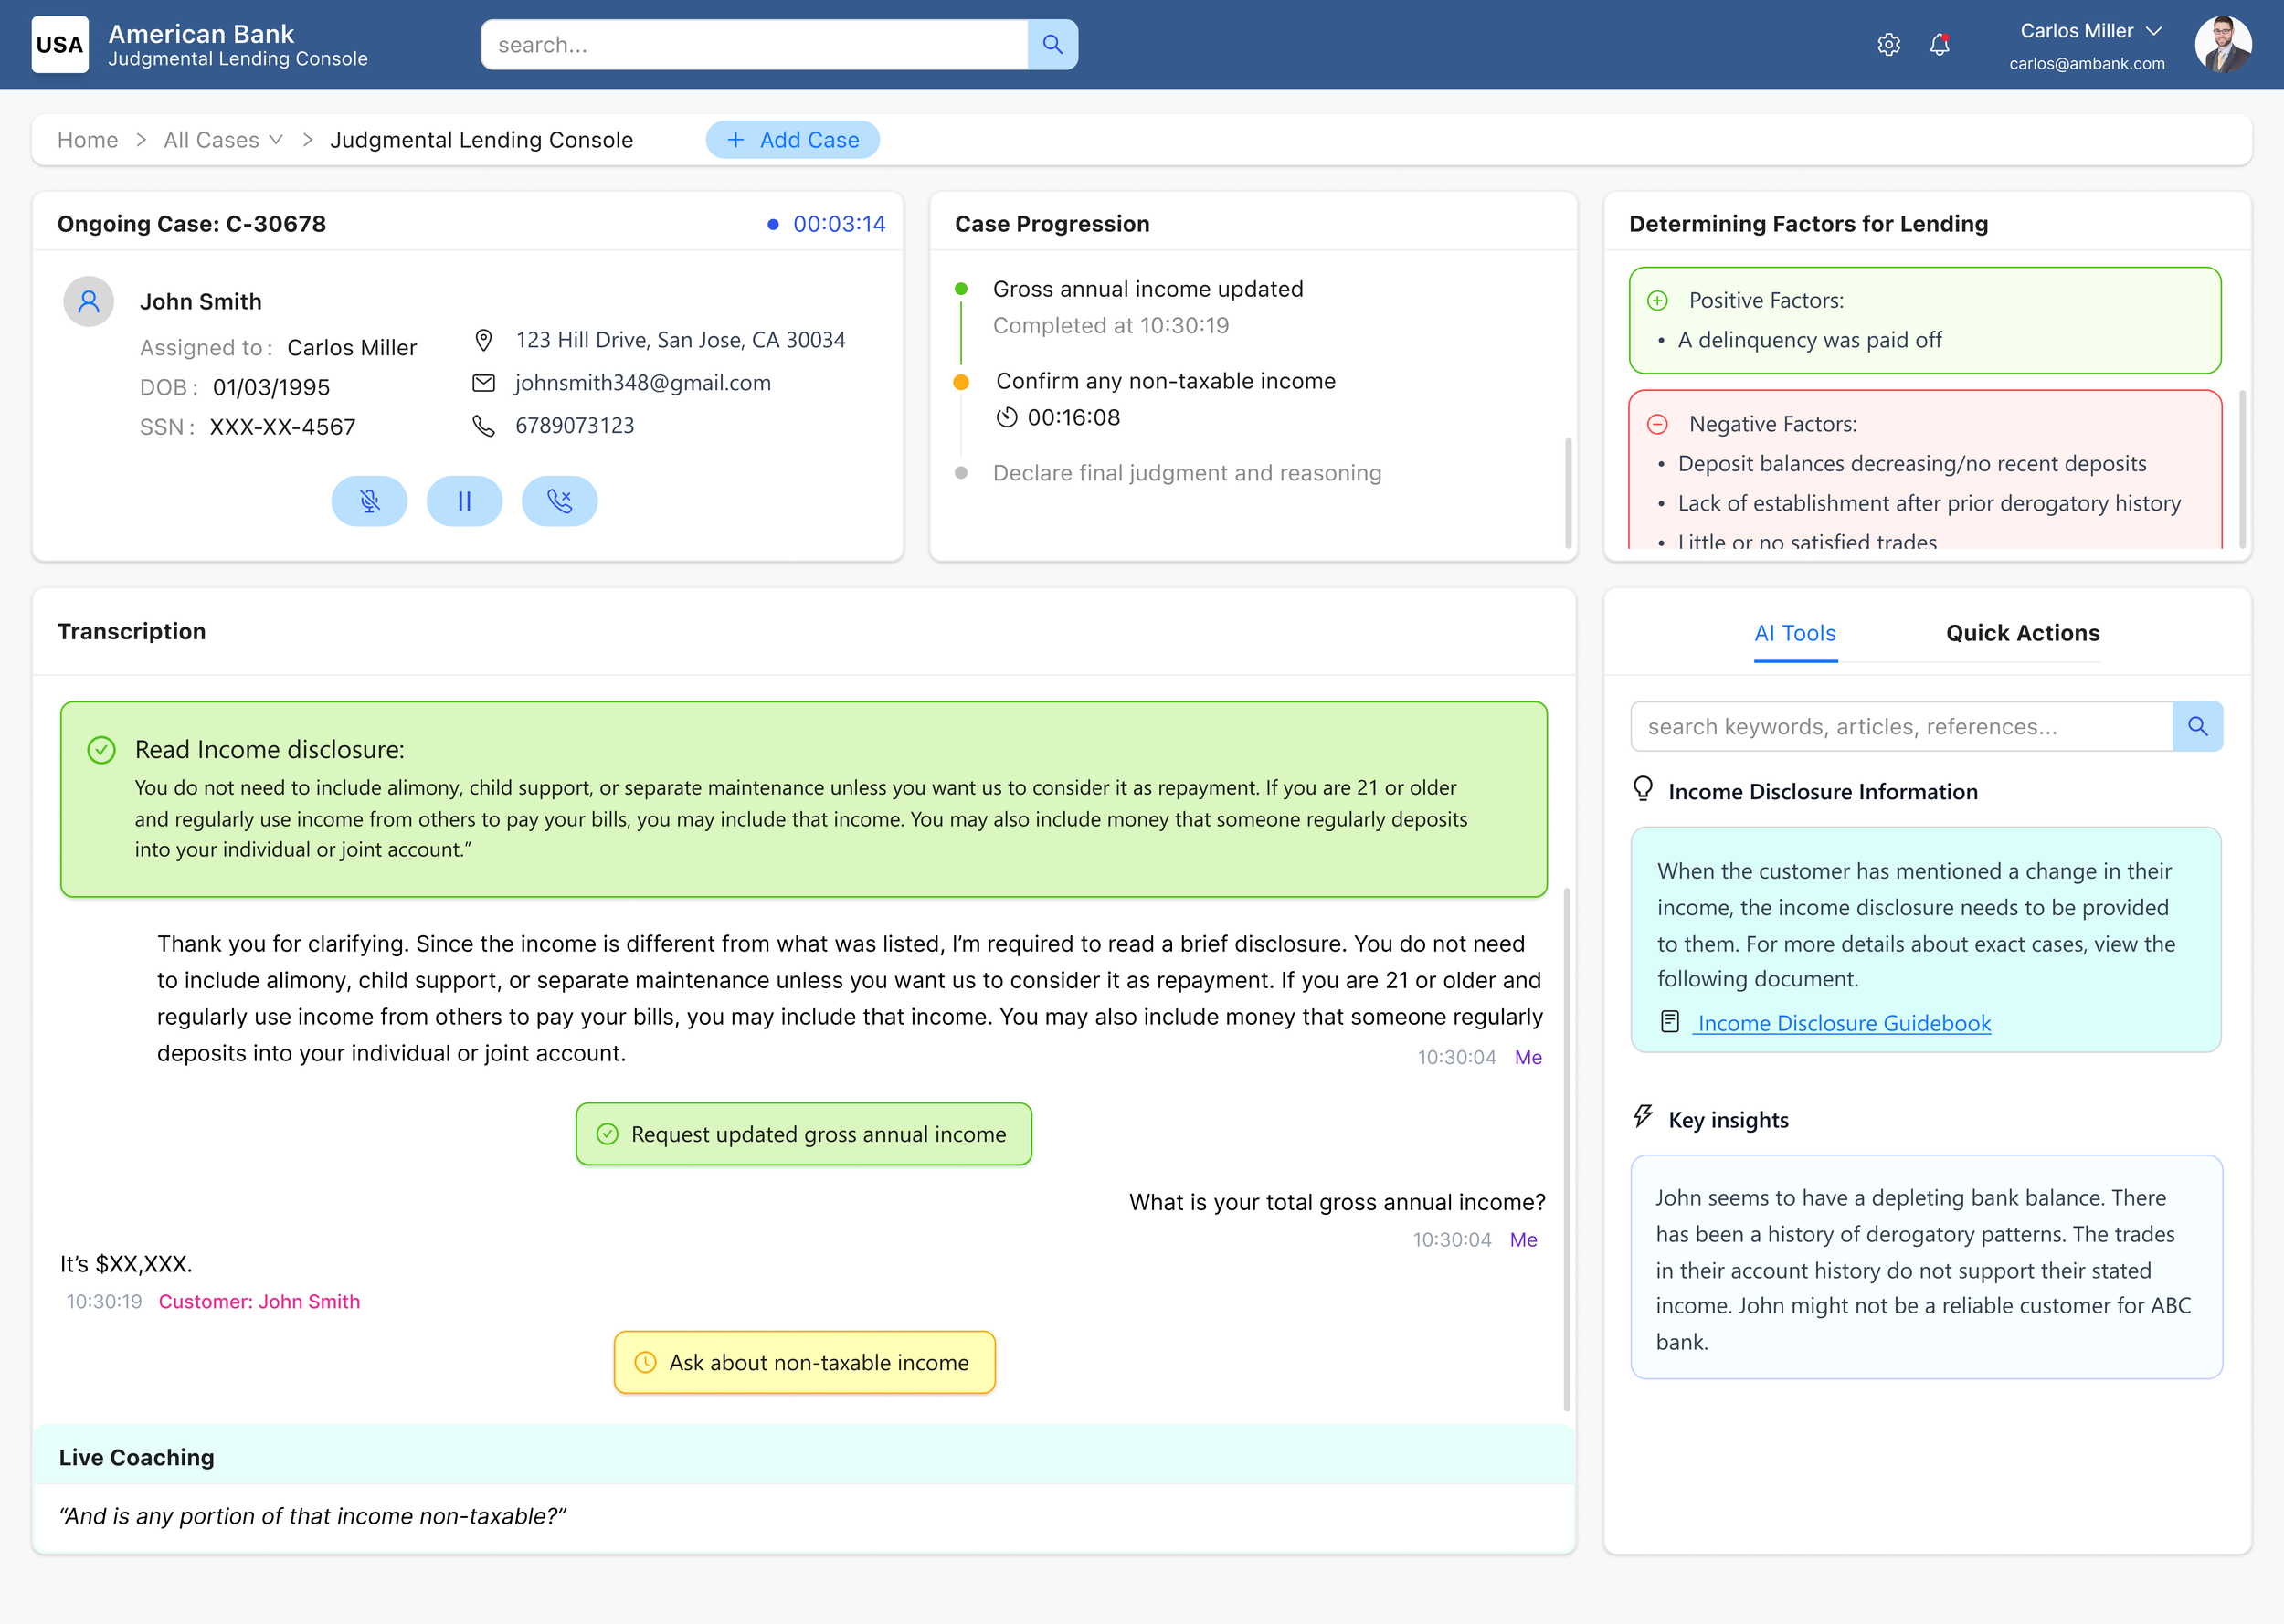Open the Income Disclosure Guidebook link
This screenshot has height=1624, width=2284.
[1843, 1023]
